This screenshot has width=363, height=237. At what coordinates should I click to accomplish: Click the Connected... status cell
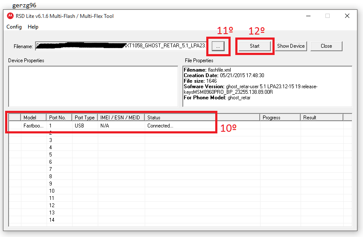click(x=160, y=126)
